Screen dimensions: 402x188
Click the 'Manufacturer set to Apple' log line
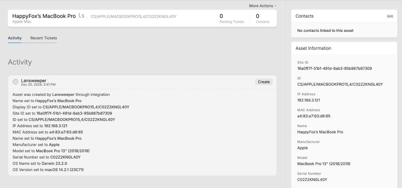click(36, 145)
